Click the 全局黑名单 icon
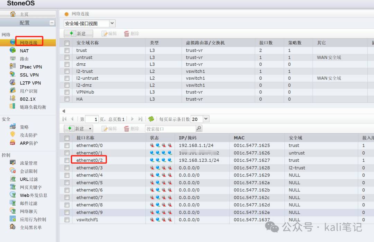This screenshot has height=242, width=374. pyautogui.click(x=13, y=227)
